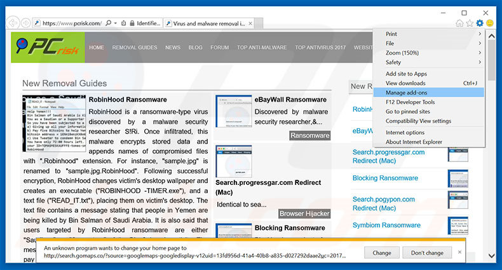Select Go to pinned sites
Screen dimensions: 502x270
click(429, 111)
